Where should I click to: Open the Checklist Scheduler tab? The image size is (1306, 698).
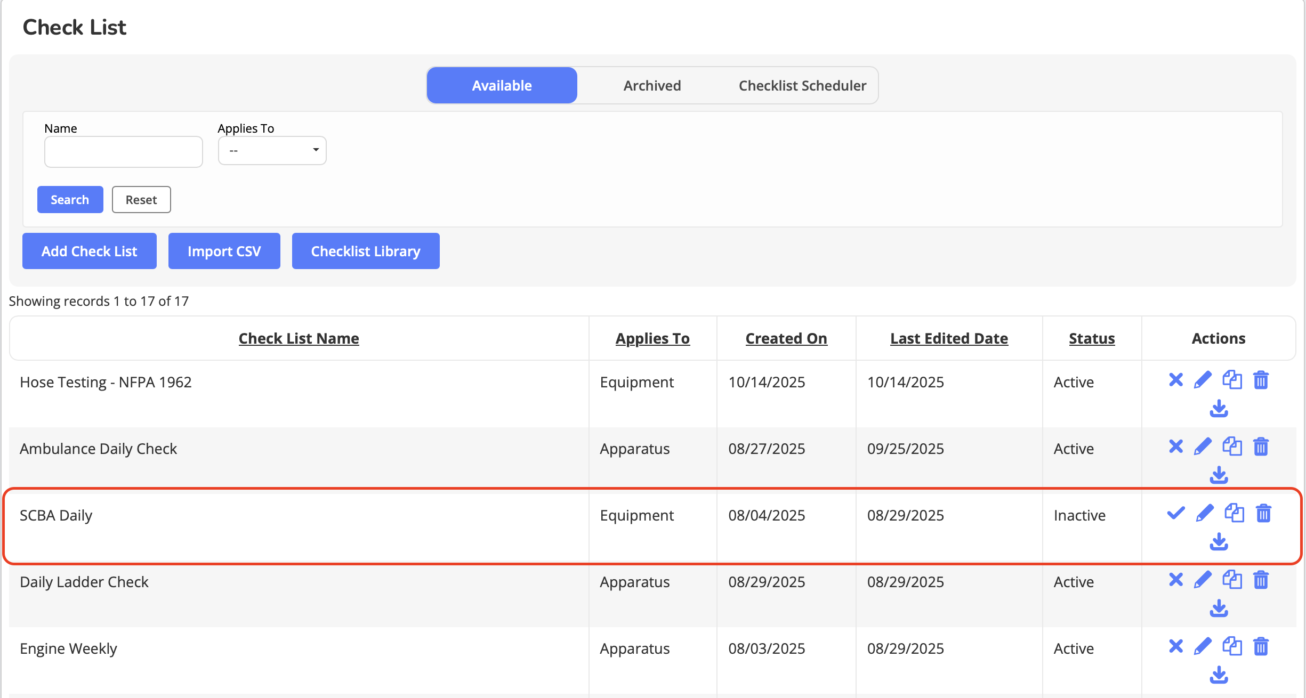[802, 85]
